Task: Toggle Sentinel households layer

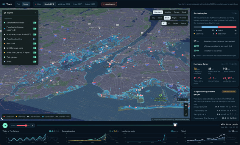Action: tap(35, 23)
